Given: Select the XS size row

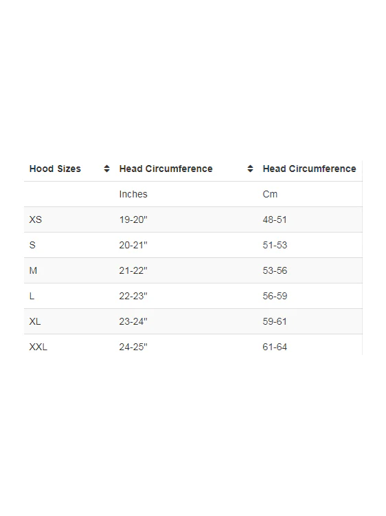Looking at the screenshot, I should pos(193,219).
